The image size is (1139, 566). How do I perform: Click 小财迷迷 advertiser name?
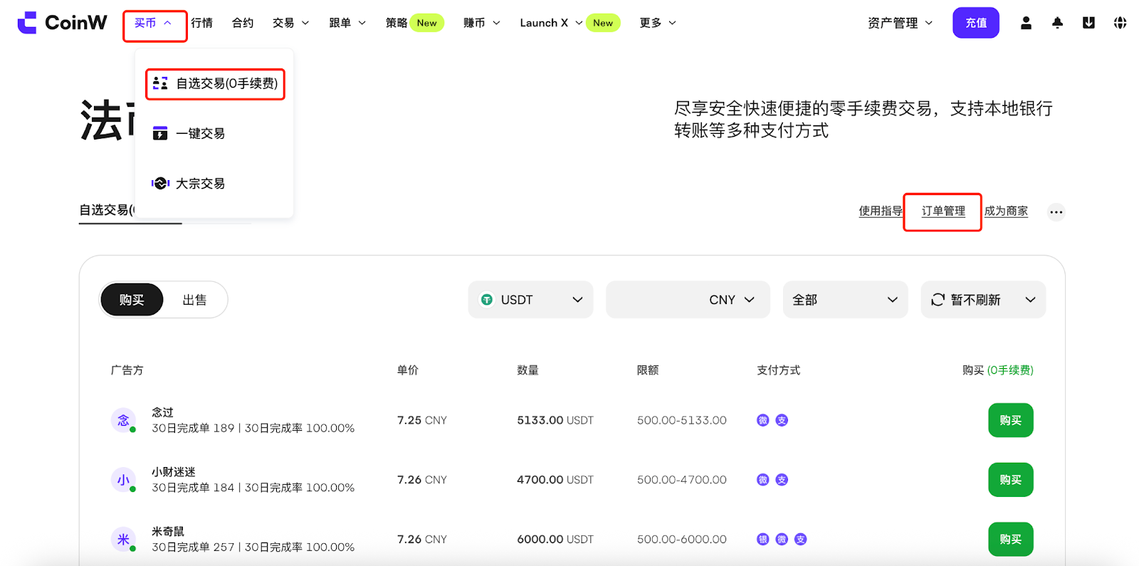[174, 472]
